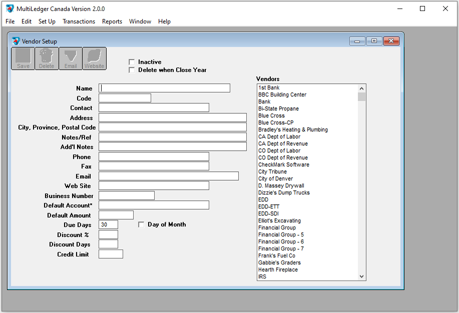The image size is (459, 313).
Task: Click the MultiLedger app logo in title bar
Action: [10, 9]
